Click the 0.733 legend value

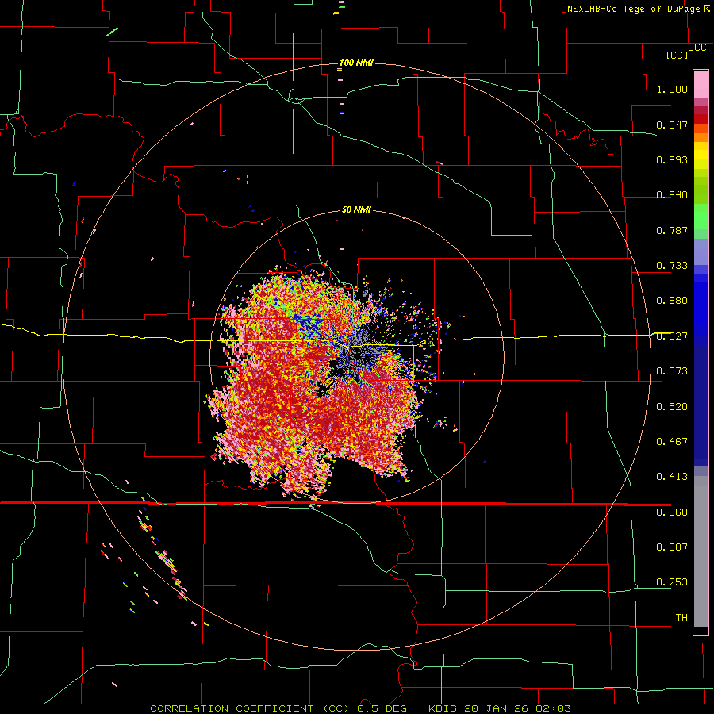[x=672, y=266]
